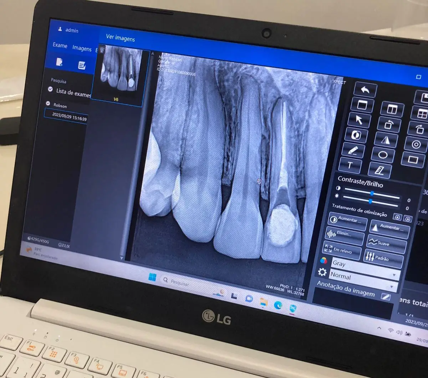Select the two-pane split layout icon

pyautogui.click(x=392, y=110)
